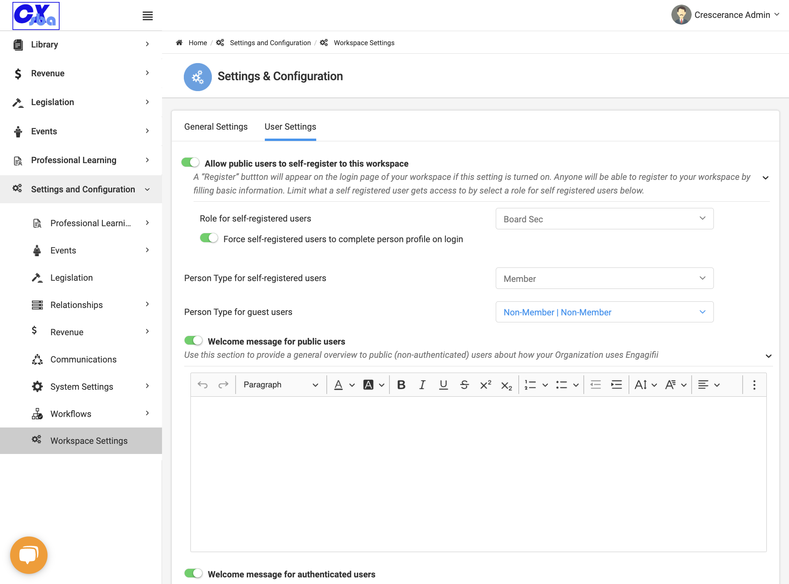Open the Paragraph style dropdown
This screenshot has width=789, height=584.
click(x=280, y=385)
